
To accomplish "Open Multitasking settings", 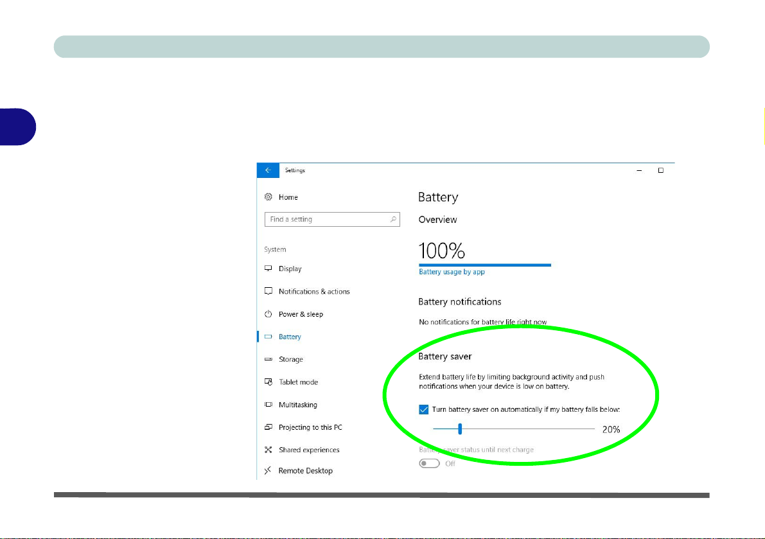I will click(297, 405).
